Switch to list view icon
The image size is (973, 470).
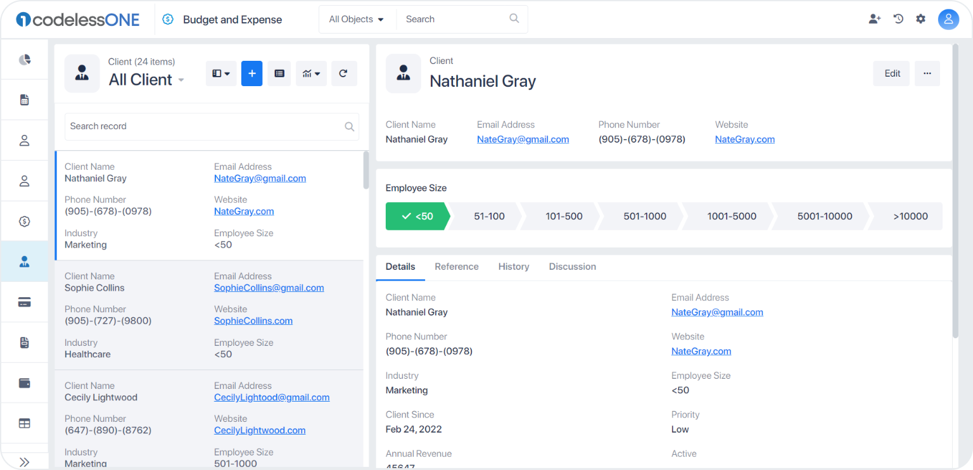pyautogui.click(x=279, y=73)
